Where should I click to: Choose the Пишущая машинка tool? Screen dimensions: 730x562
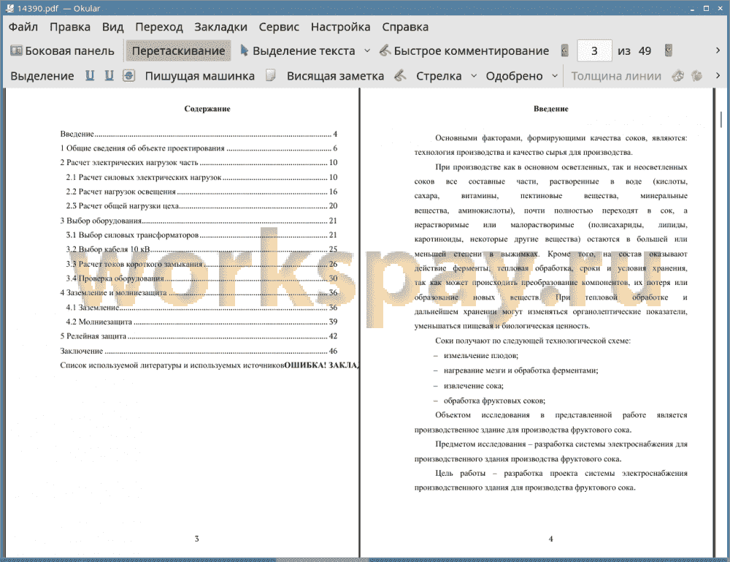tap(200, 76)
